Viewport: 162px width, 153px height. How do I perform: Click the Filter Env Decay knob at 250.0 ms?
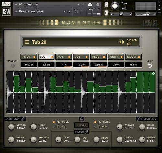coord(120,139)
